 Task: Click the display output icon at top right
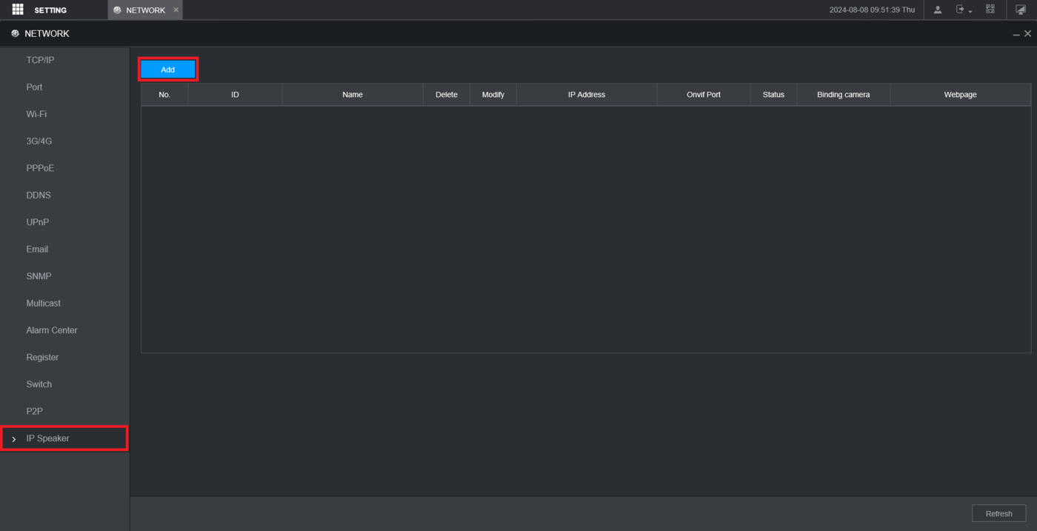click(1020, 9)
